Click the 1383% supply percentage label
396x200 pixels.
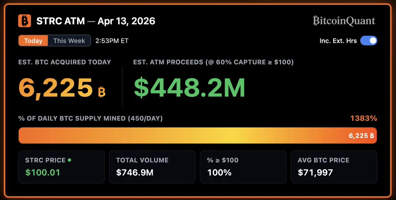click(x=364, y=118)
